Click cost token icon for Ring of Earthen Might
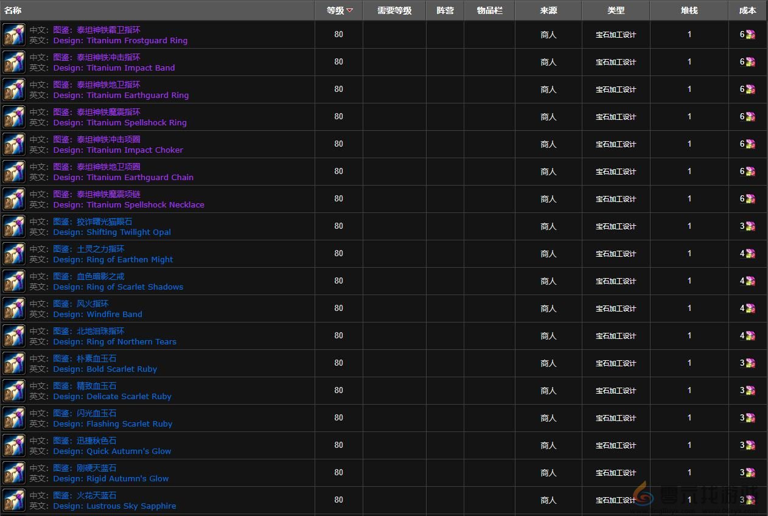Viewport: 768px width, 516px height. 750,254
